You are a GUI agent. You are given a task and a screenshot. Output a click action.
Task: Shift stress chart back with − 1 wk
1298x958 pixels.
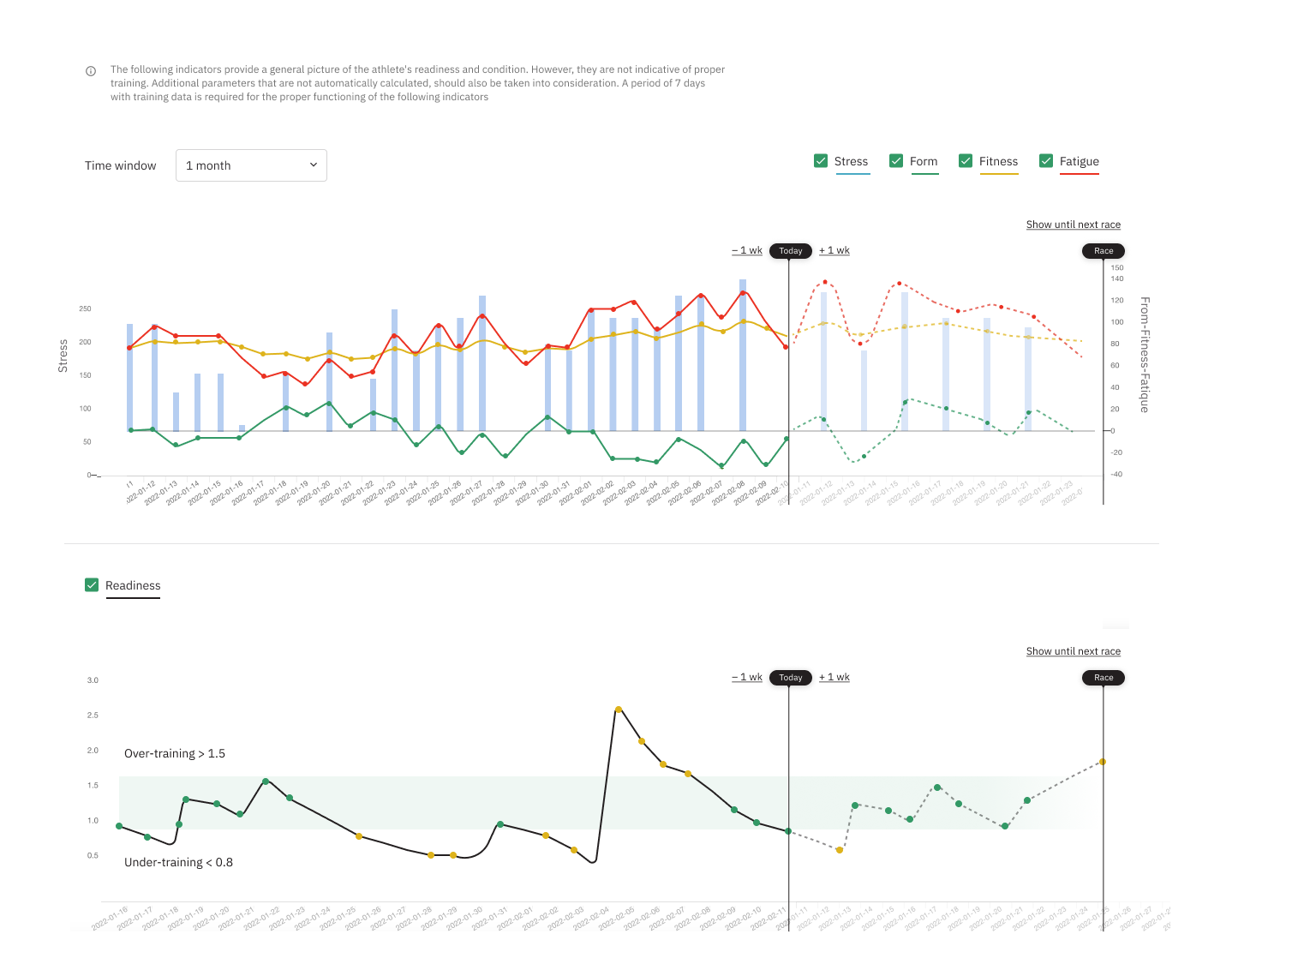coord(747,250)
